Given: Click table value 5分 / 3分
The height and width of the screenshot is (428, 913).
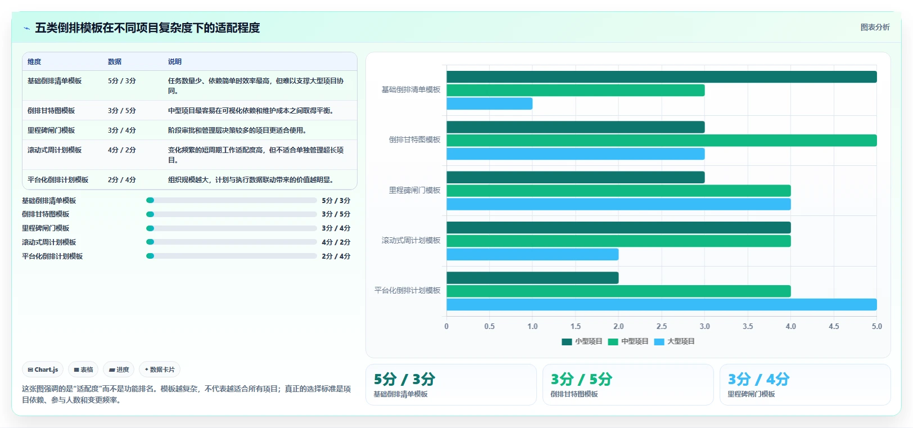Looking at the screenshot, I should 122,81.
